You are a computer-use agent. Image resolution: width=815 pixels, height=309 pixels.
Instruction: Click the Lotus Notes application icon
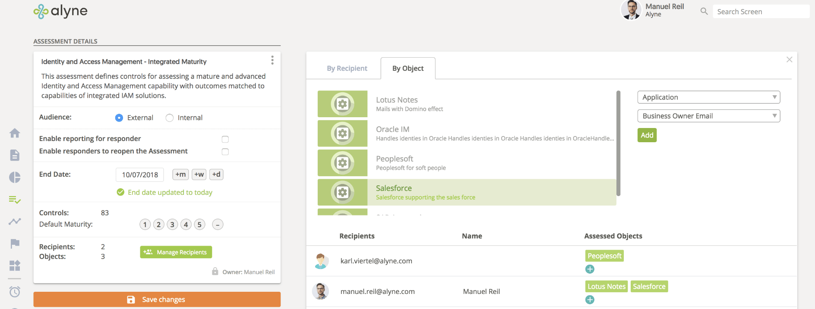coord(343,104)
